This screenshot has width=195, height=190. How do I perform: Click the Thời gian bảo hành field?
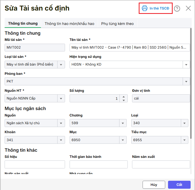pos(99,164)
